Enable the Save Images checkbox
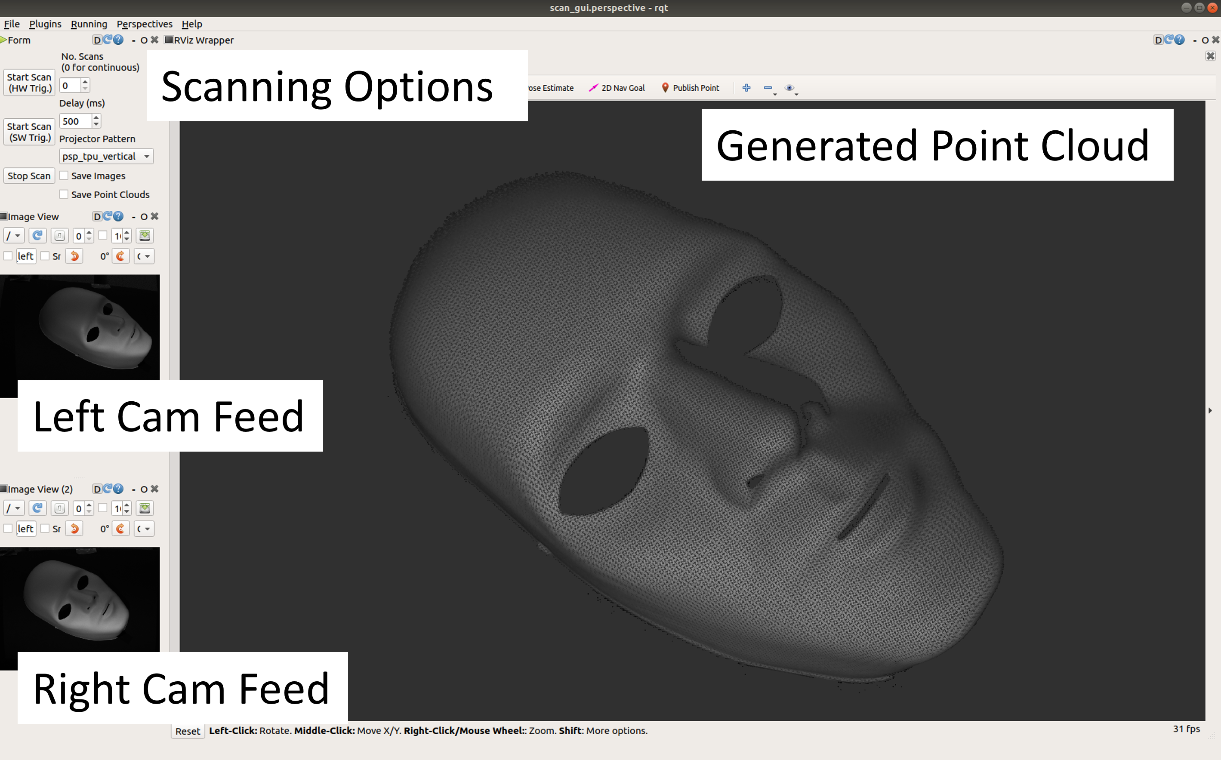The width and height of the screenshot is (1221, 760). (64, 176)
